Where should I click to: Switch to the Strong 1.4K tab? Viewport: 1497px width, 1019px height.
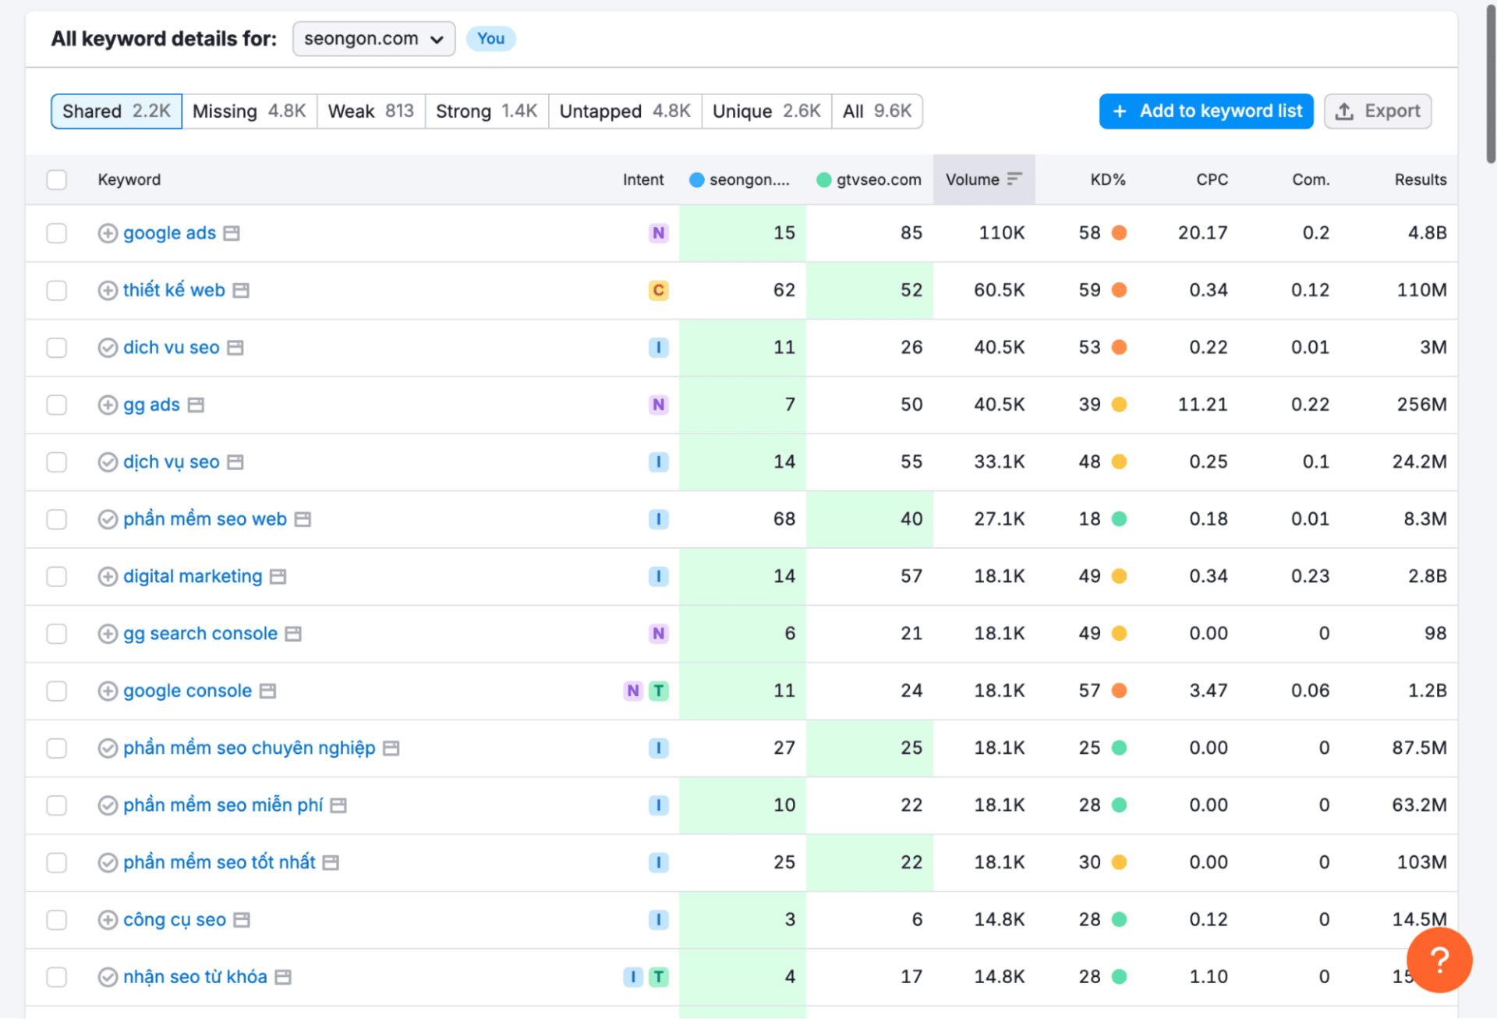pos(487,111)
